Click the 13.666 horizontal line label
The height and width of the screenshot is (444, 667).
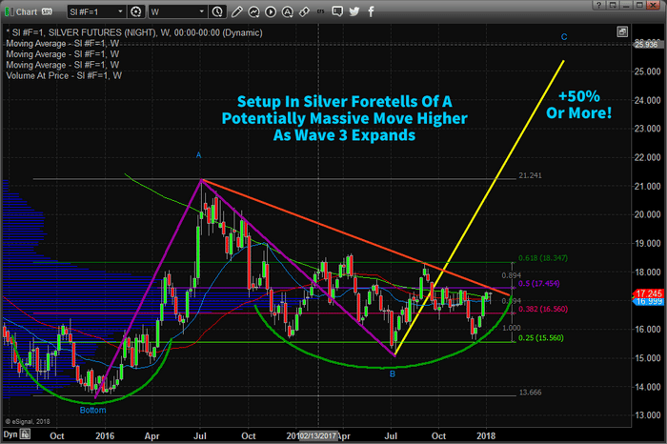(x=530, y=393)
